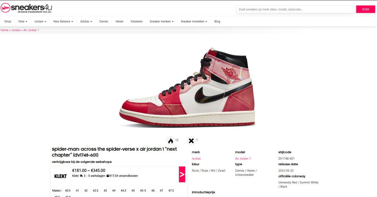Go to the Shop menu item
377x197 pixels.
click(8, 21)
